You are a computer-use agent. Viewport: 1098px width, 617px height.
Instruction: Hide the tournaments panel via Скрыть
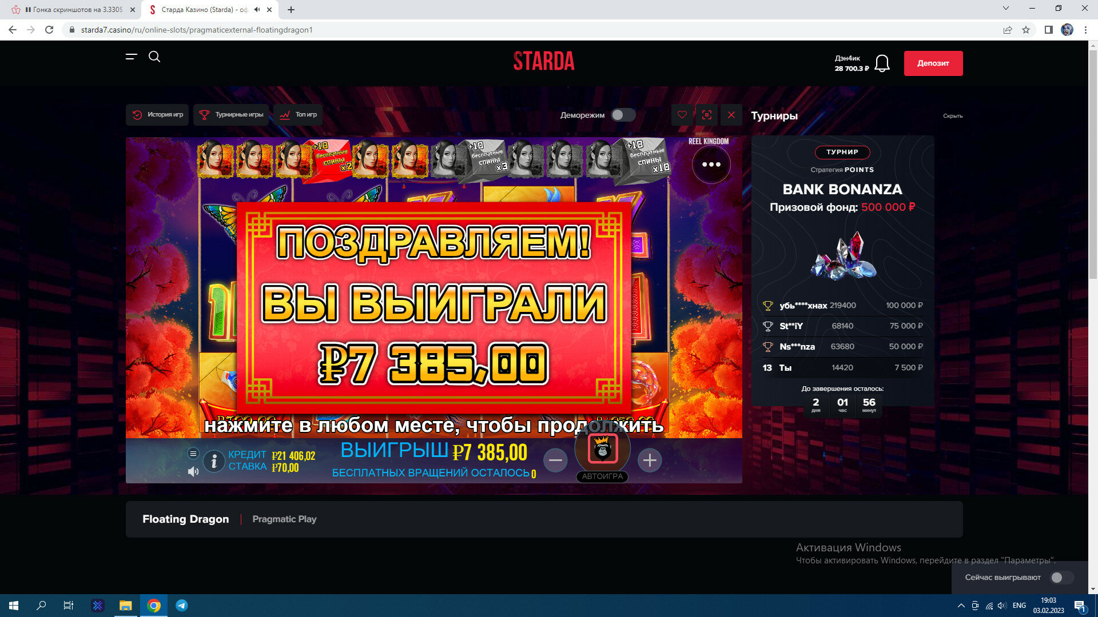click(953, 116)
